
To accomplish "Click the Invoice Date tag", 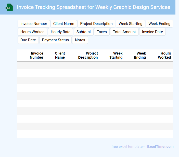I will [x=152, y=32].
